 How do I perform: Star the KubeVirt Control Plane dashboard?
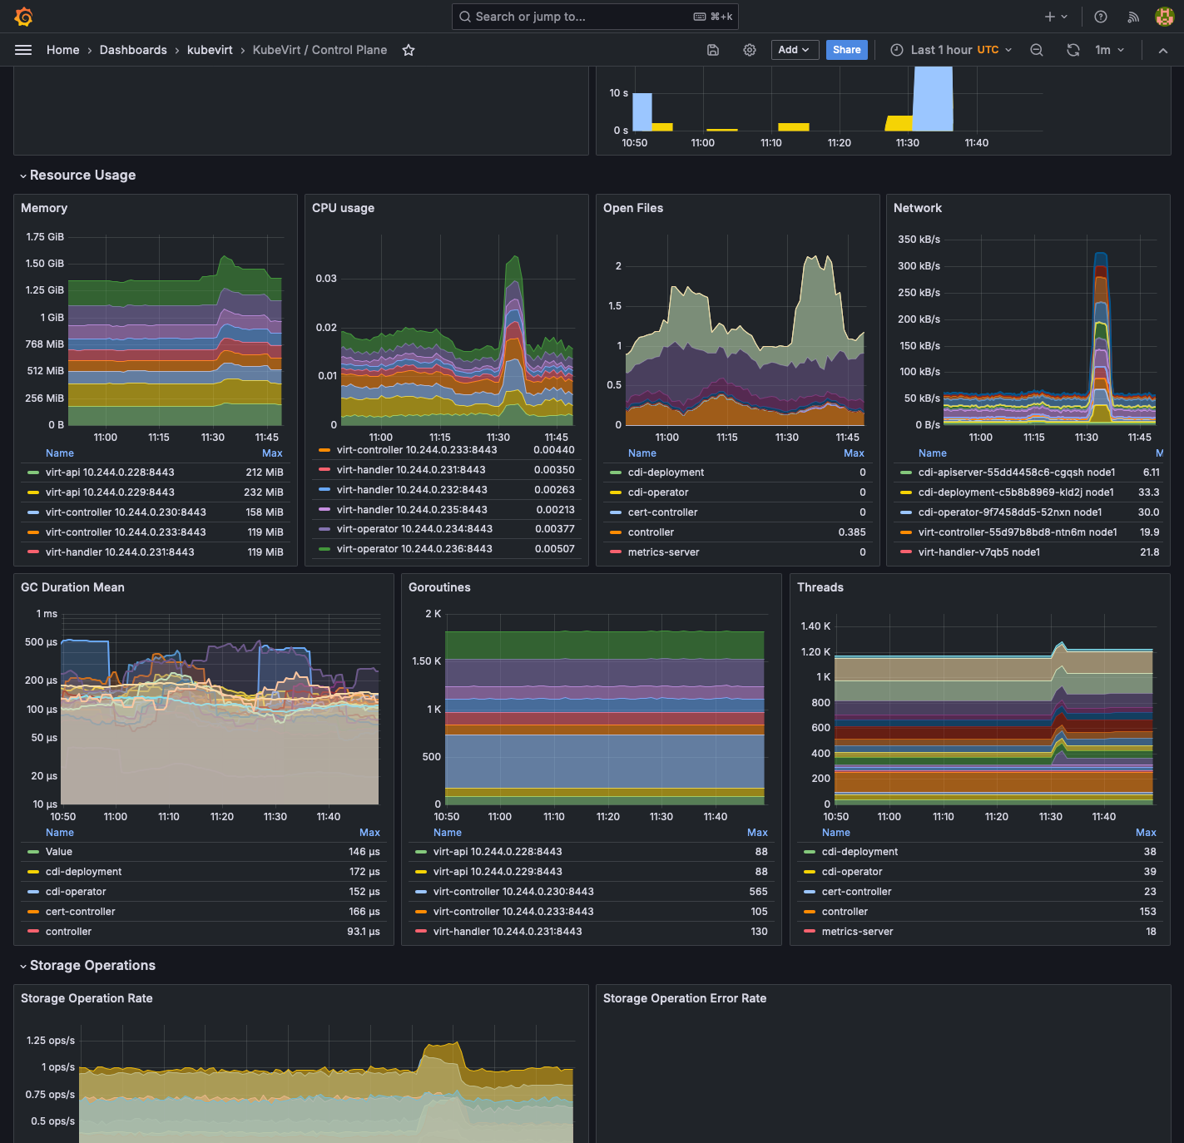409,50
